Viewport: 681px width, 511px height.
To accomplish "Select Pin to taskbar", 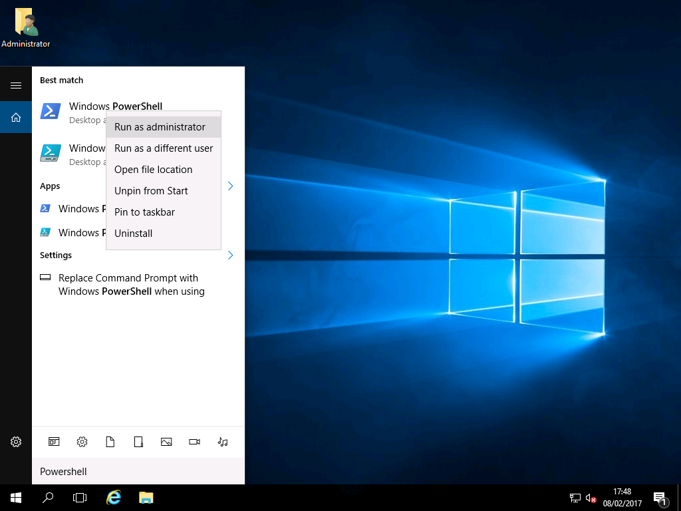I will click(164, 212).
